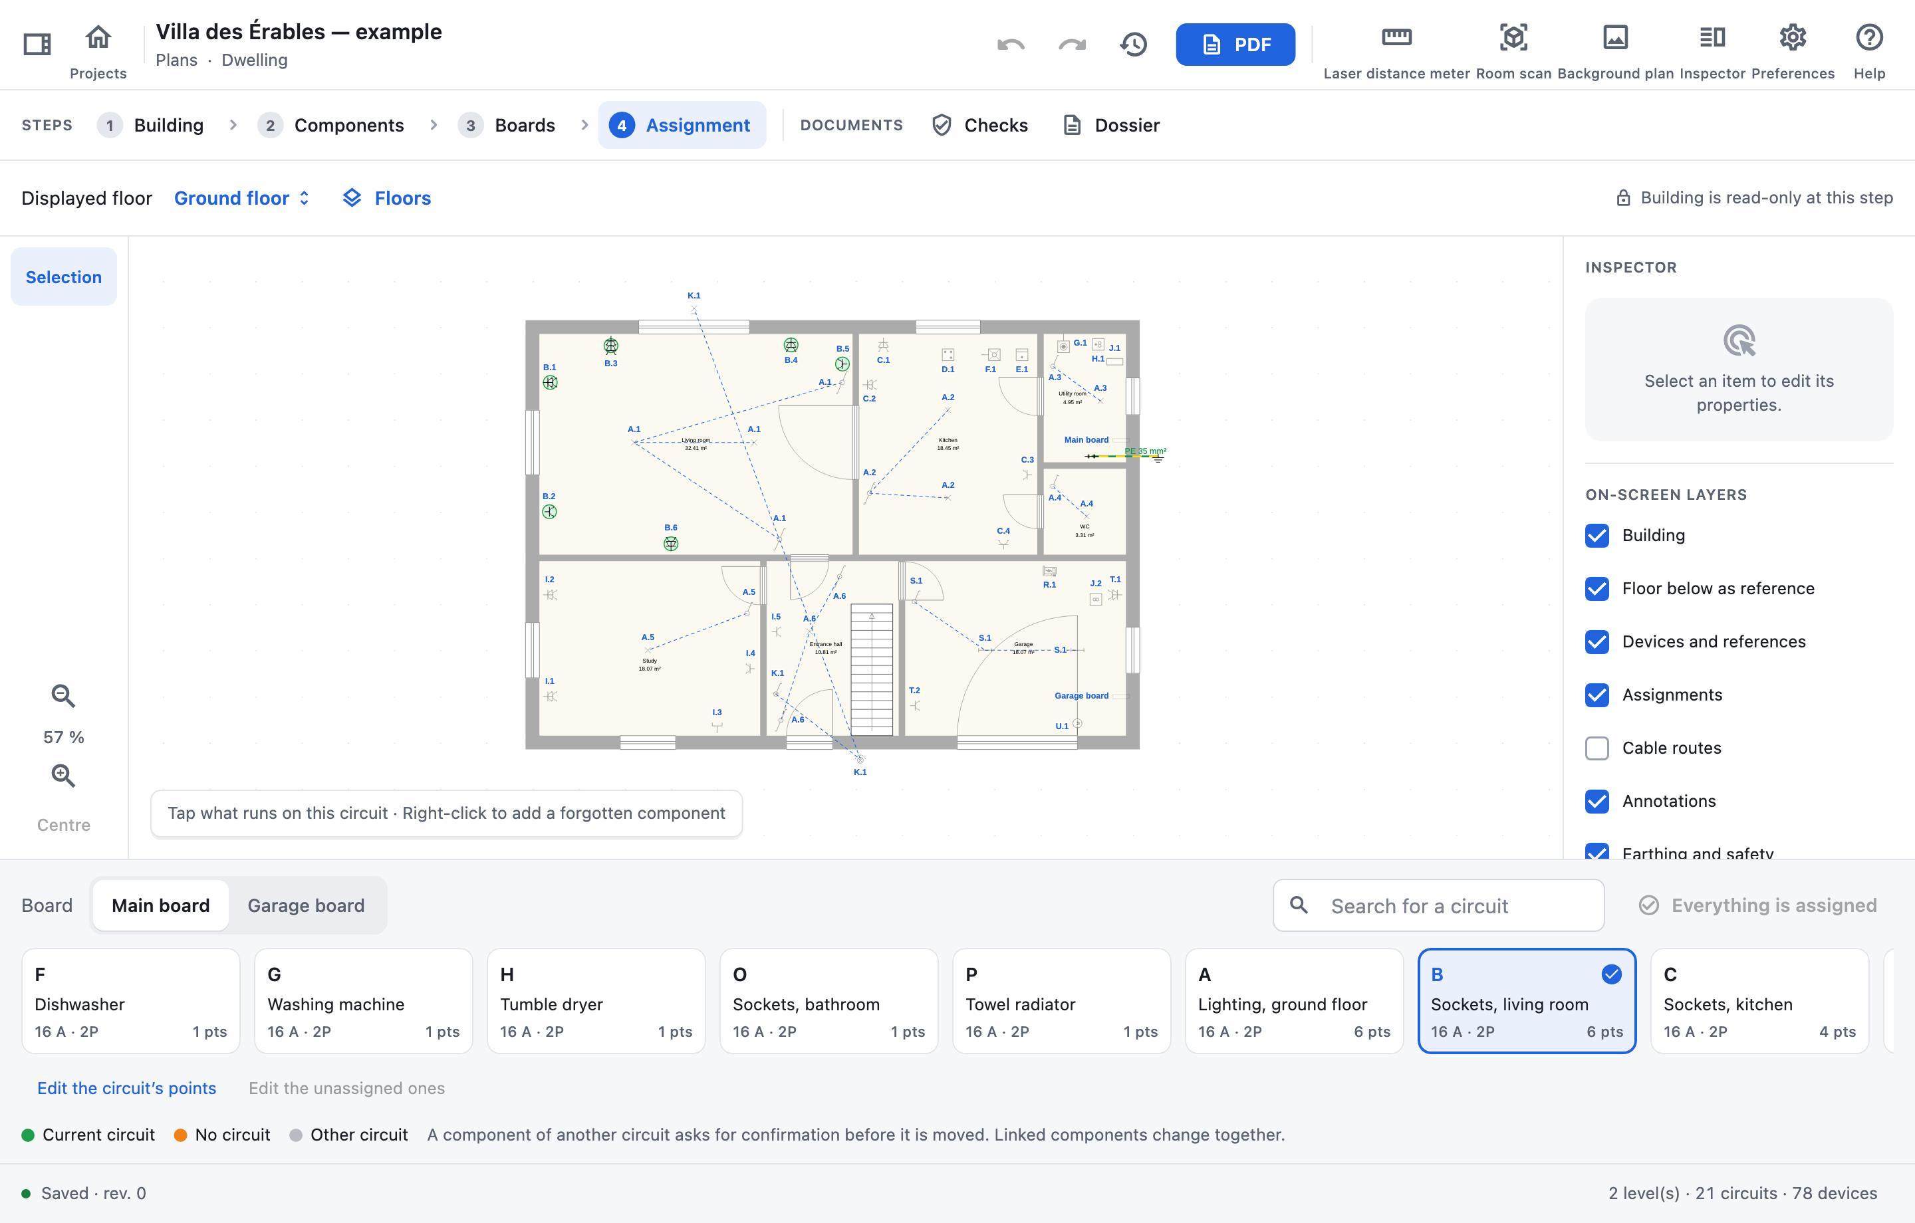
Task: Select circuit card G Washing machine
Action: (x=364, y=1000)
